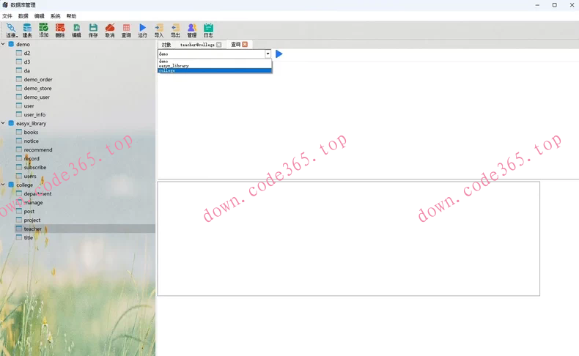Select the easyx_library database in the tree
Viewport: 579px width, 356px height.
31,124
